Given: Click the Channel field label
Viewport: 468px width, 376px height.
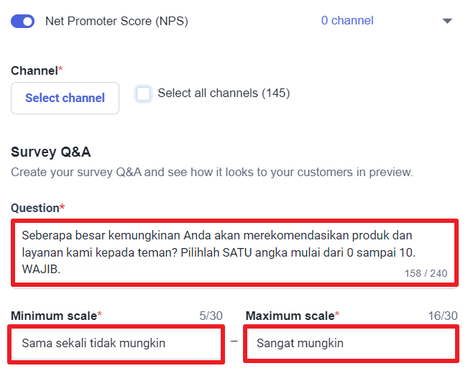Looking at the screenshot, I should (x=35, y=70).
